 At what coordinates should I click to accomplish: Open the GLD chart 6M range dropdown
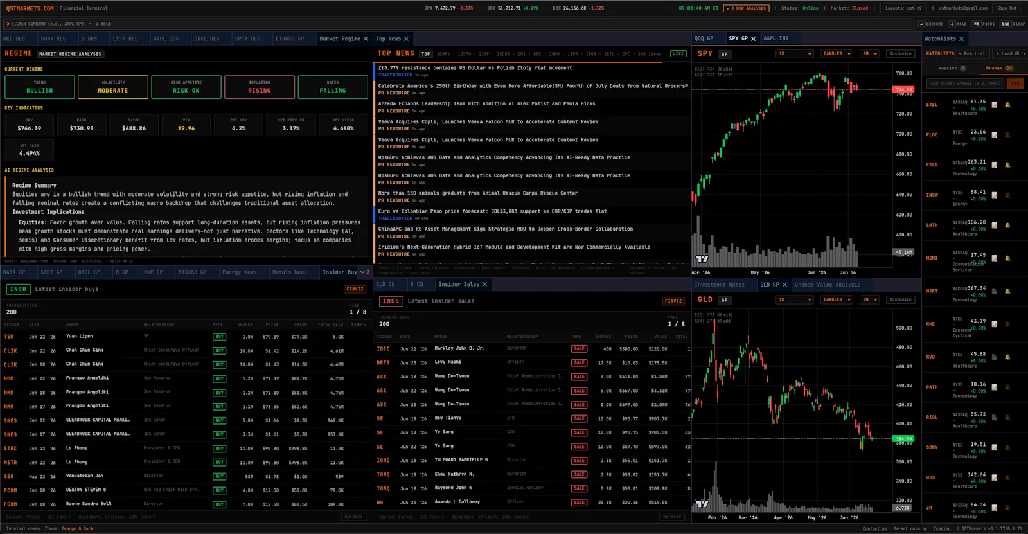(x=870, y=299)
